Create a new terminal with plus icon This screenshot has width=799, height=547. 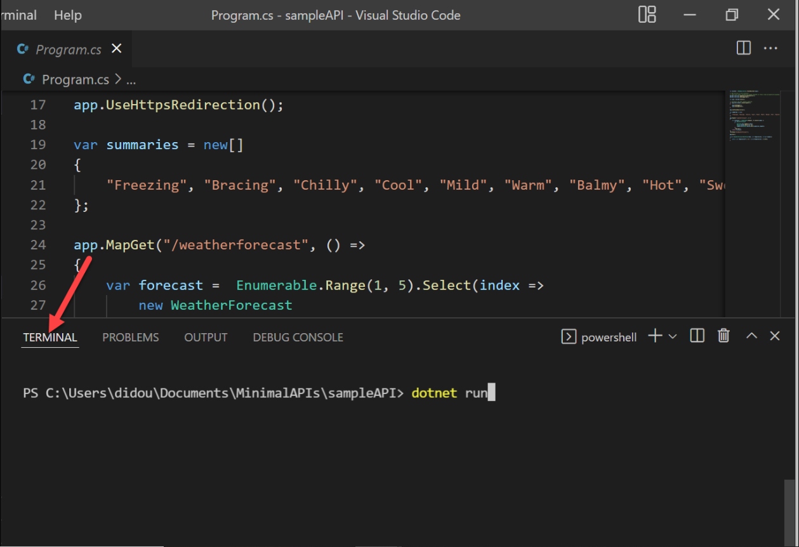655,336
